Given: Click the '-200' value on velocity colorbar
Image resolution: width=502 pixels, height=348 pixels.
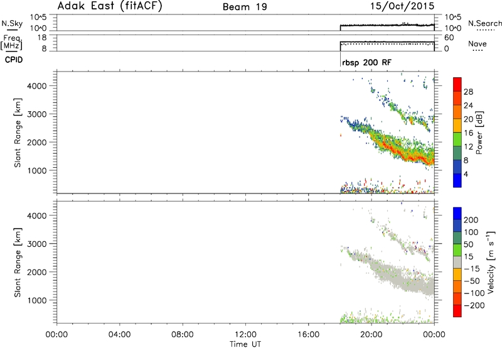Looking at the screenshot, I should (x=474, y=306).
